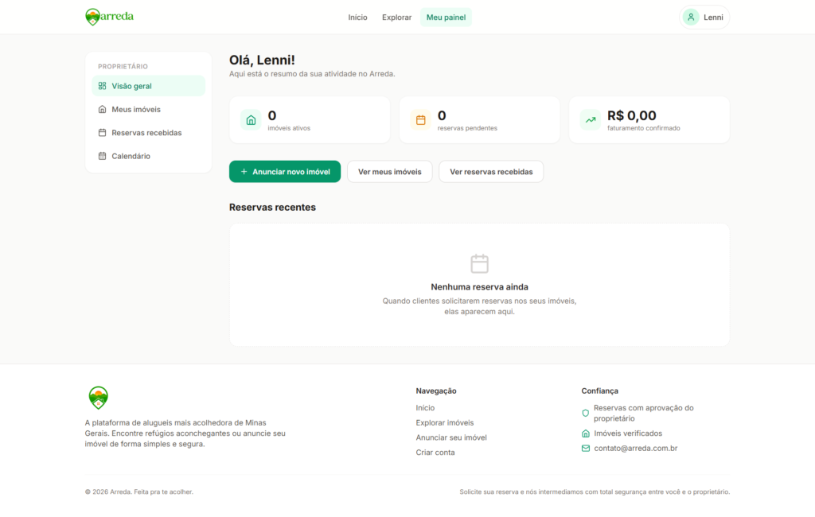Click the Anunciar novo imóvel button
Image resolution: width=815 pixels, height=517 pixels.
[285, 172]
